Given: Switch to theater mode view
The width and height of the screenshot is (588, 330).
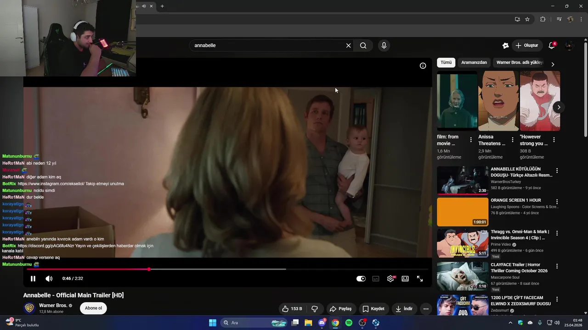Looking at the screenshot, I should tap(405, 279).
